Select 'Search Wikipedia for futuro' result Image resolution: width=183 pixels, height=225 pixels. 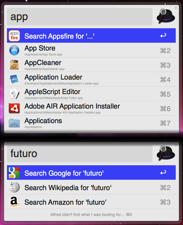click(x=91, y=187)
